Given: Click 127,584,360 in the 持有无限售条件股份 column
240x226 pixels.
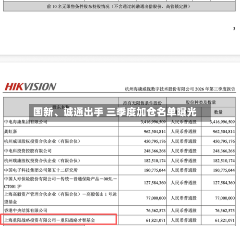Looking at the screenshot, I should (155, 183).
